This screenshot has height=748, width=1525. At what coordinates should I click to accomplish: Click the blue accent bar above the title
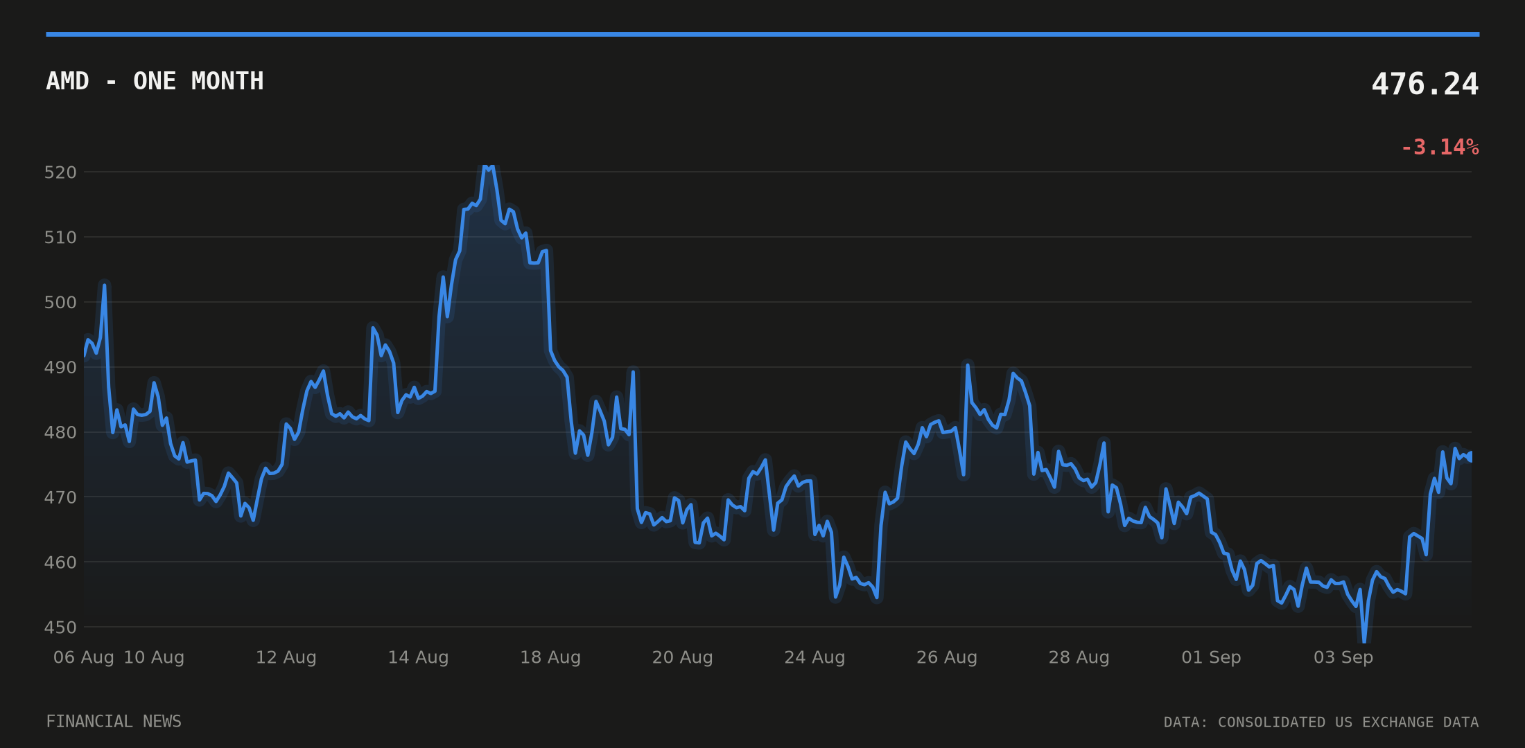click(x=762, y=34)
